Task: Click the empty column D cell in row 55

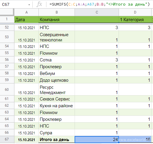Action: [135, 53]
